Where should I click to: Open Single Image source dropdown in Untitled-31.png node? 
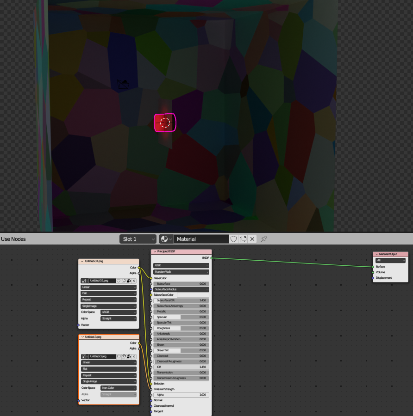pos(108,306)
